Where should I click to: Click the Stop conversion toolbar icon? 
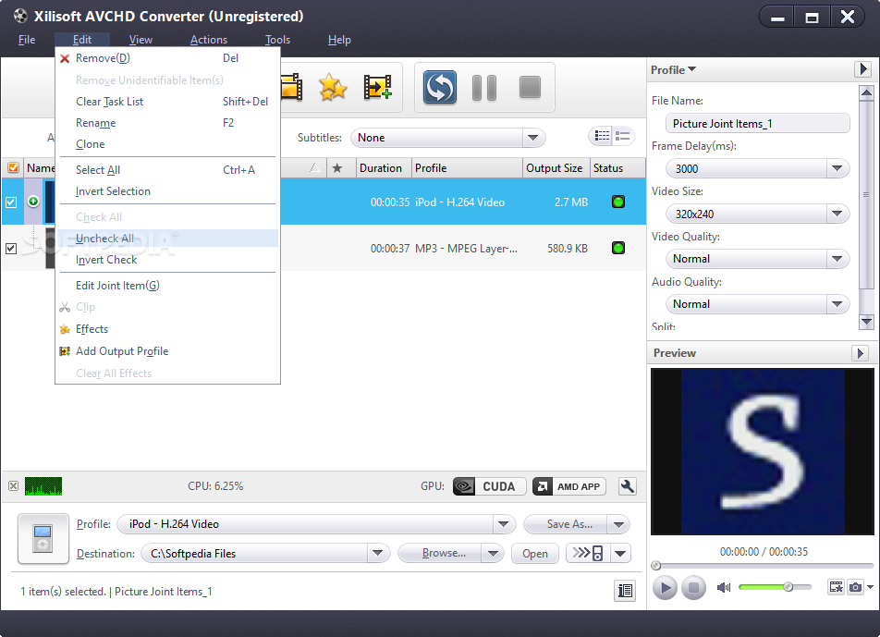click(x=530, y=88)
